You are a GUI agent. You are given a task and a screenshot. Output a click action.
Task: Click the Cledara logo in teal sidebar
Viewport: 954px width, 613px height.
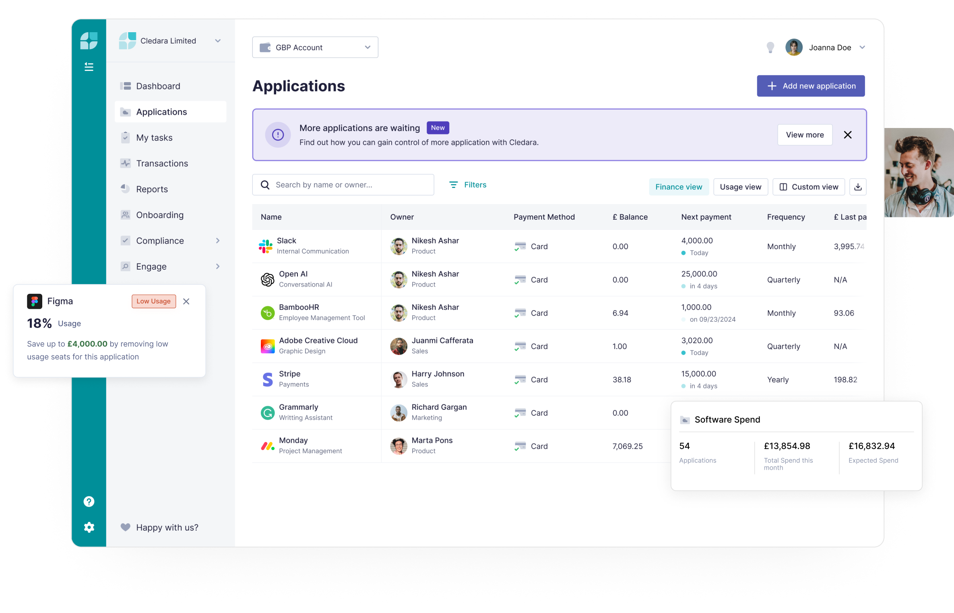tap(89, 41)
